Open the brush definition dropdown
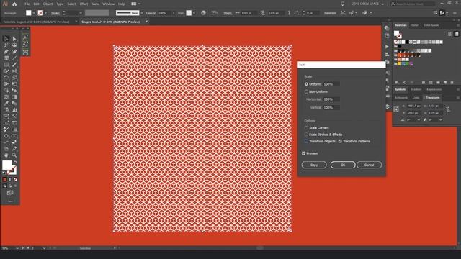 pyautogui.click(x=142, y=13)
